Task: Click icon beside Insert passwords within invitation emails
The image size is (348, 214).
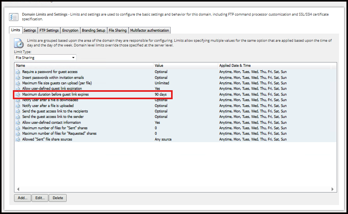Action: (18, 78)
